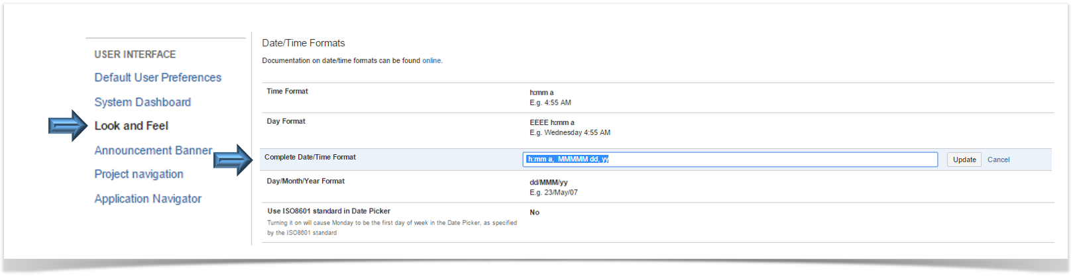The image size is (1077, 278).
Task: Open Default User Preferences
Action: 158,77
